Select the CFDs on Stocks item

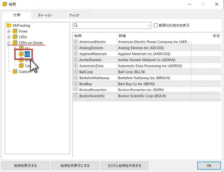click(x=31, y=43)
